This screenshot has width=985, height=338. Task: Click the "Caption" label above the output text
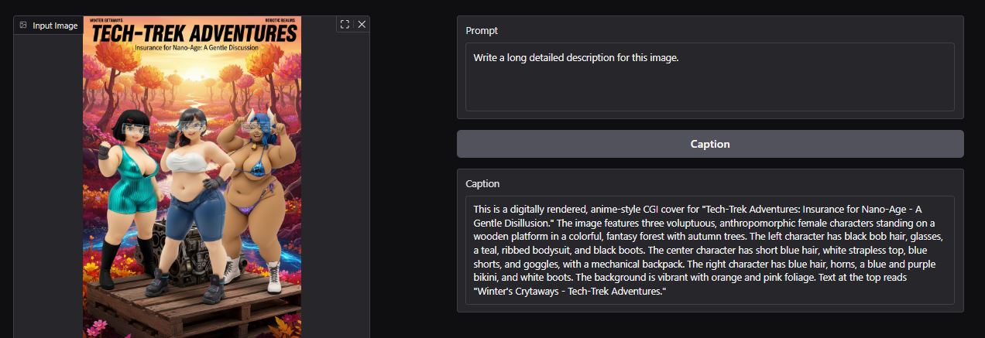[x=482, y=184]
